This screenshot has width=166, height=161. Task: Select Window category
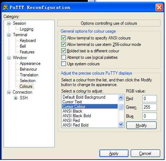coord(20,58)
